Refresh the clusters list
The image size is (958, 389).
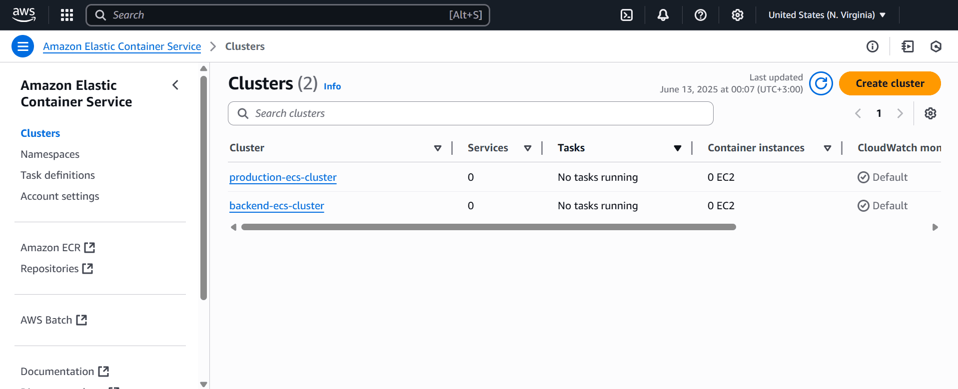[821, 83]
